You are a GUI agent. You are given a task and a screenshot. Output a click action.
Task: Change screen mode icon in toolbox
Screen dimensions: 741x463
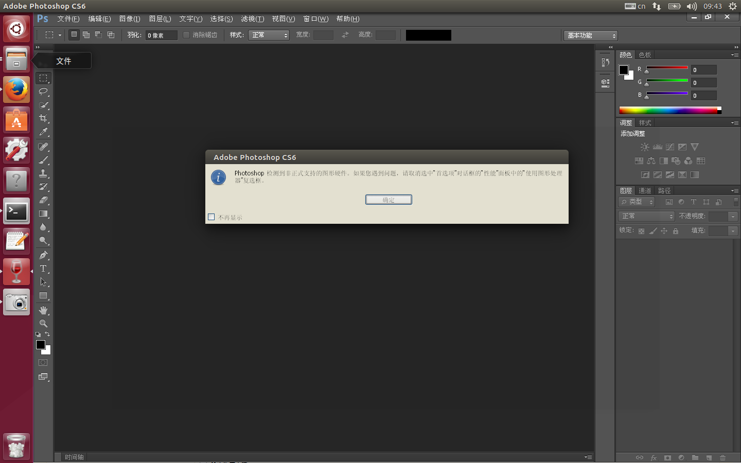(x=43, y=377)
